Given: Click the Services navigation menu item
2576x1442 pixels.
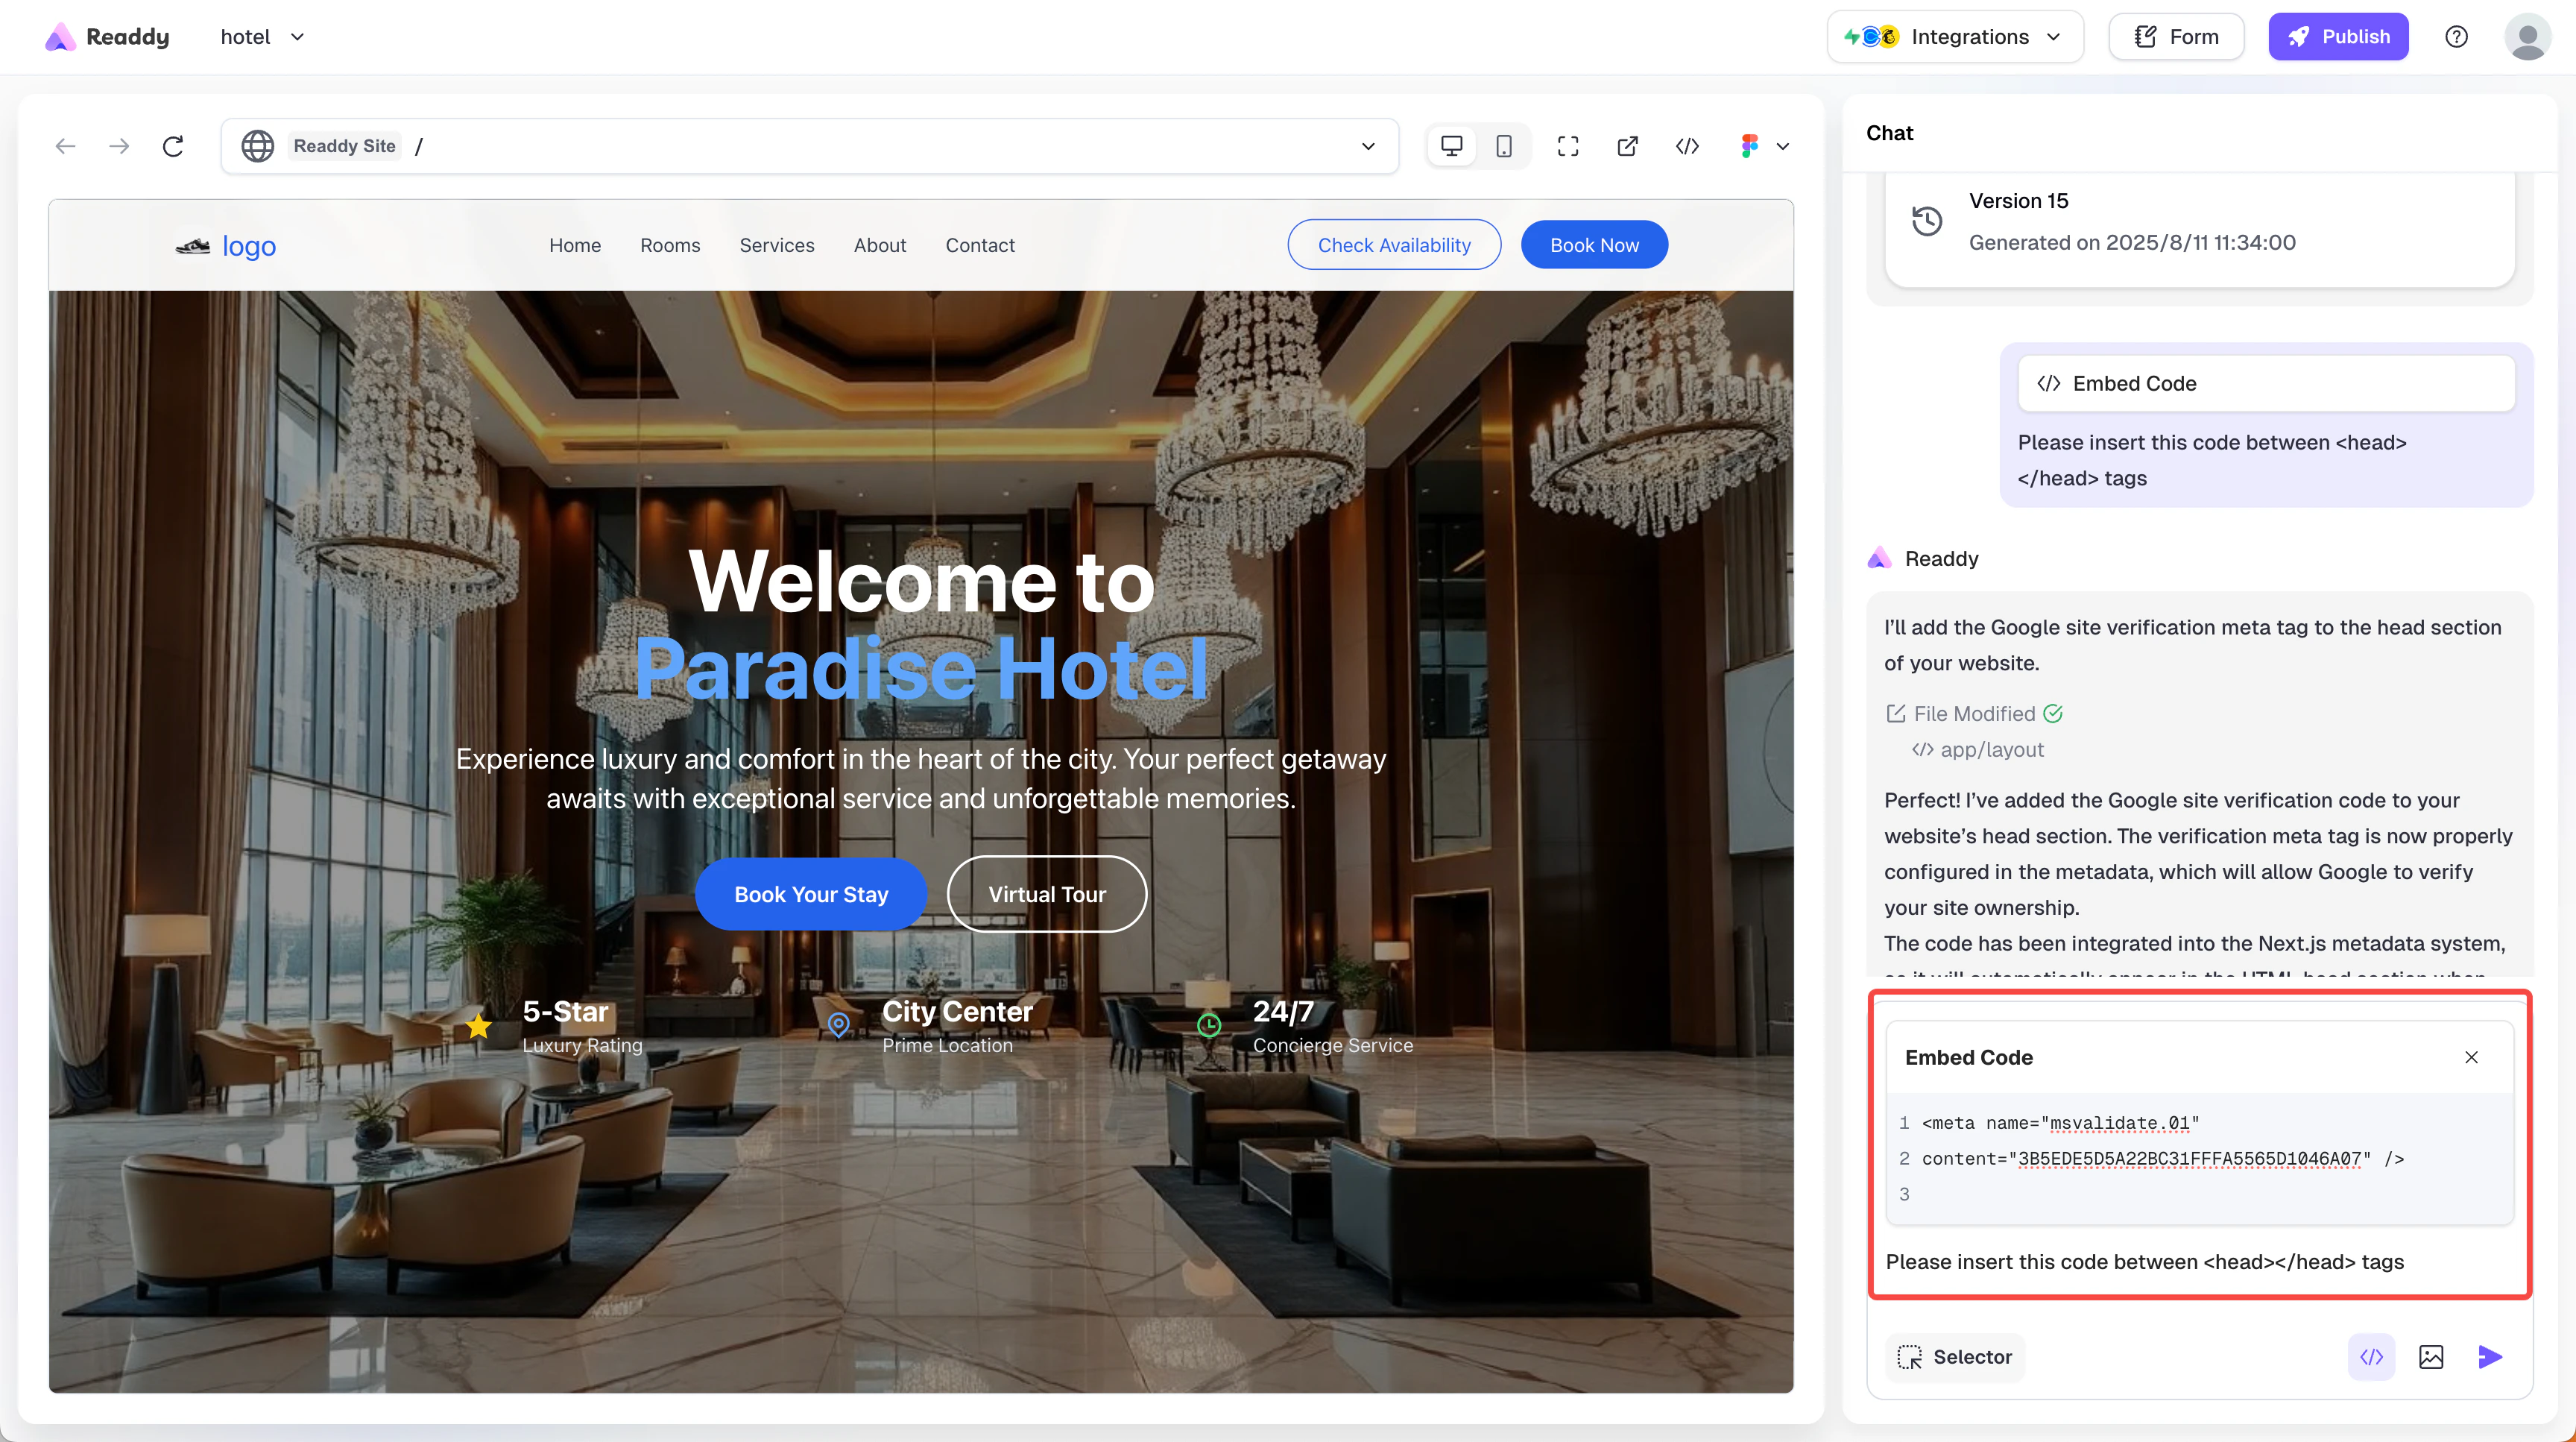Looking at the screenshot, I should [776, 245].
